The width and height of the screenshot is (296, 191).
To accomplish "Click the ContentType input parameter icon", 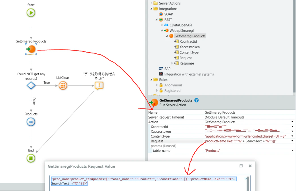I will (176, 52).
